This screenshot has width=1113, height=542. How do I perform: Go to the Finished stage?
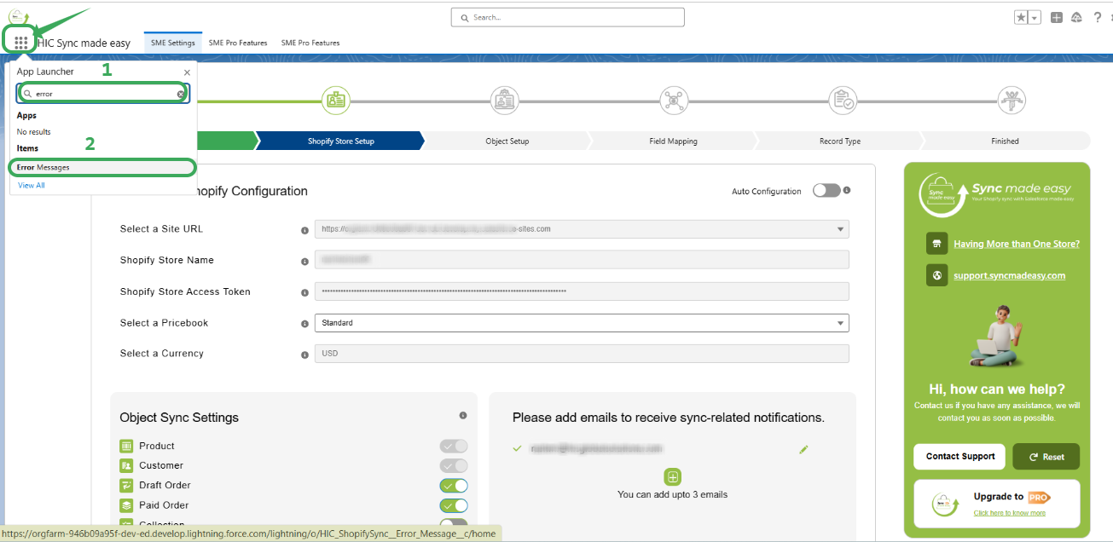coord(1005,141)
